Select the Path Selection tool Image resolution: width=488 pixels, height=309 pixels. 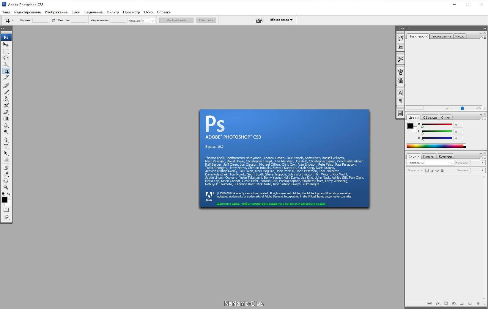(x=6, y=153)
